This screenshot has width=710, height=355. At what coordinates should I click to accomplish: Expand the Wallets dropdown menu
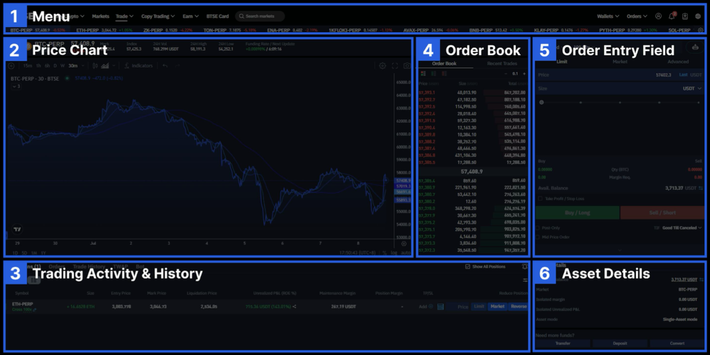(608, 16)
